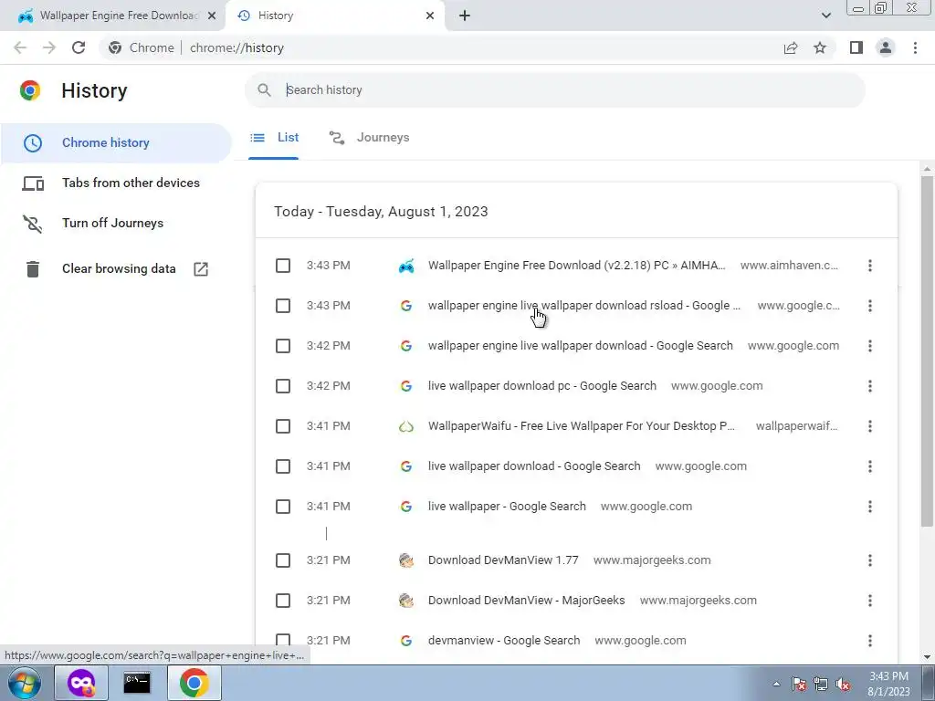Viewport: 935px width, 701px height.
Task: Open Windows Start button
Action: [25, 683]
